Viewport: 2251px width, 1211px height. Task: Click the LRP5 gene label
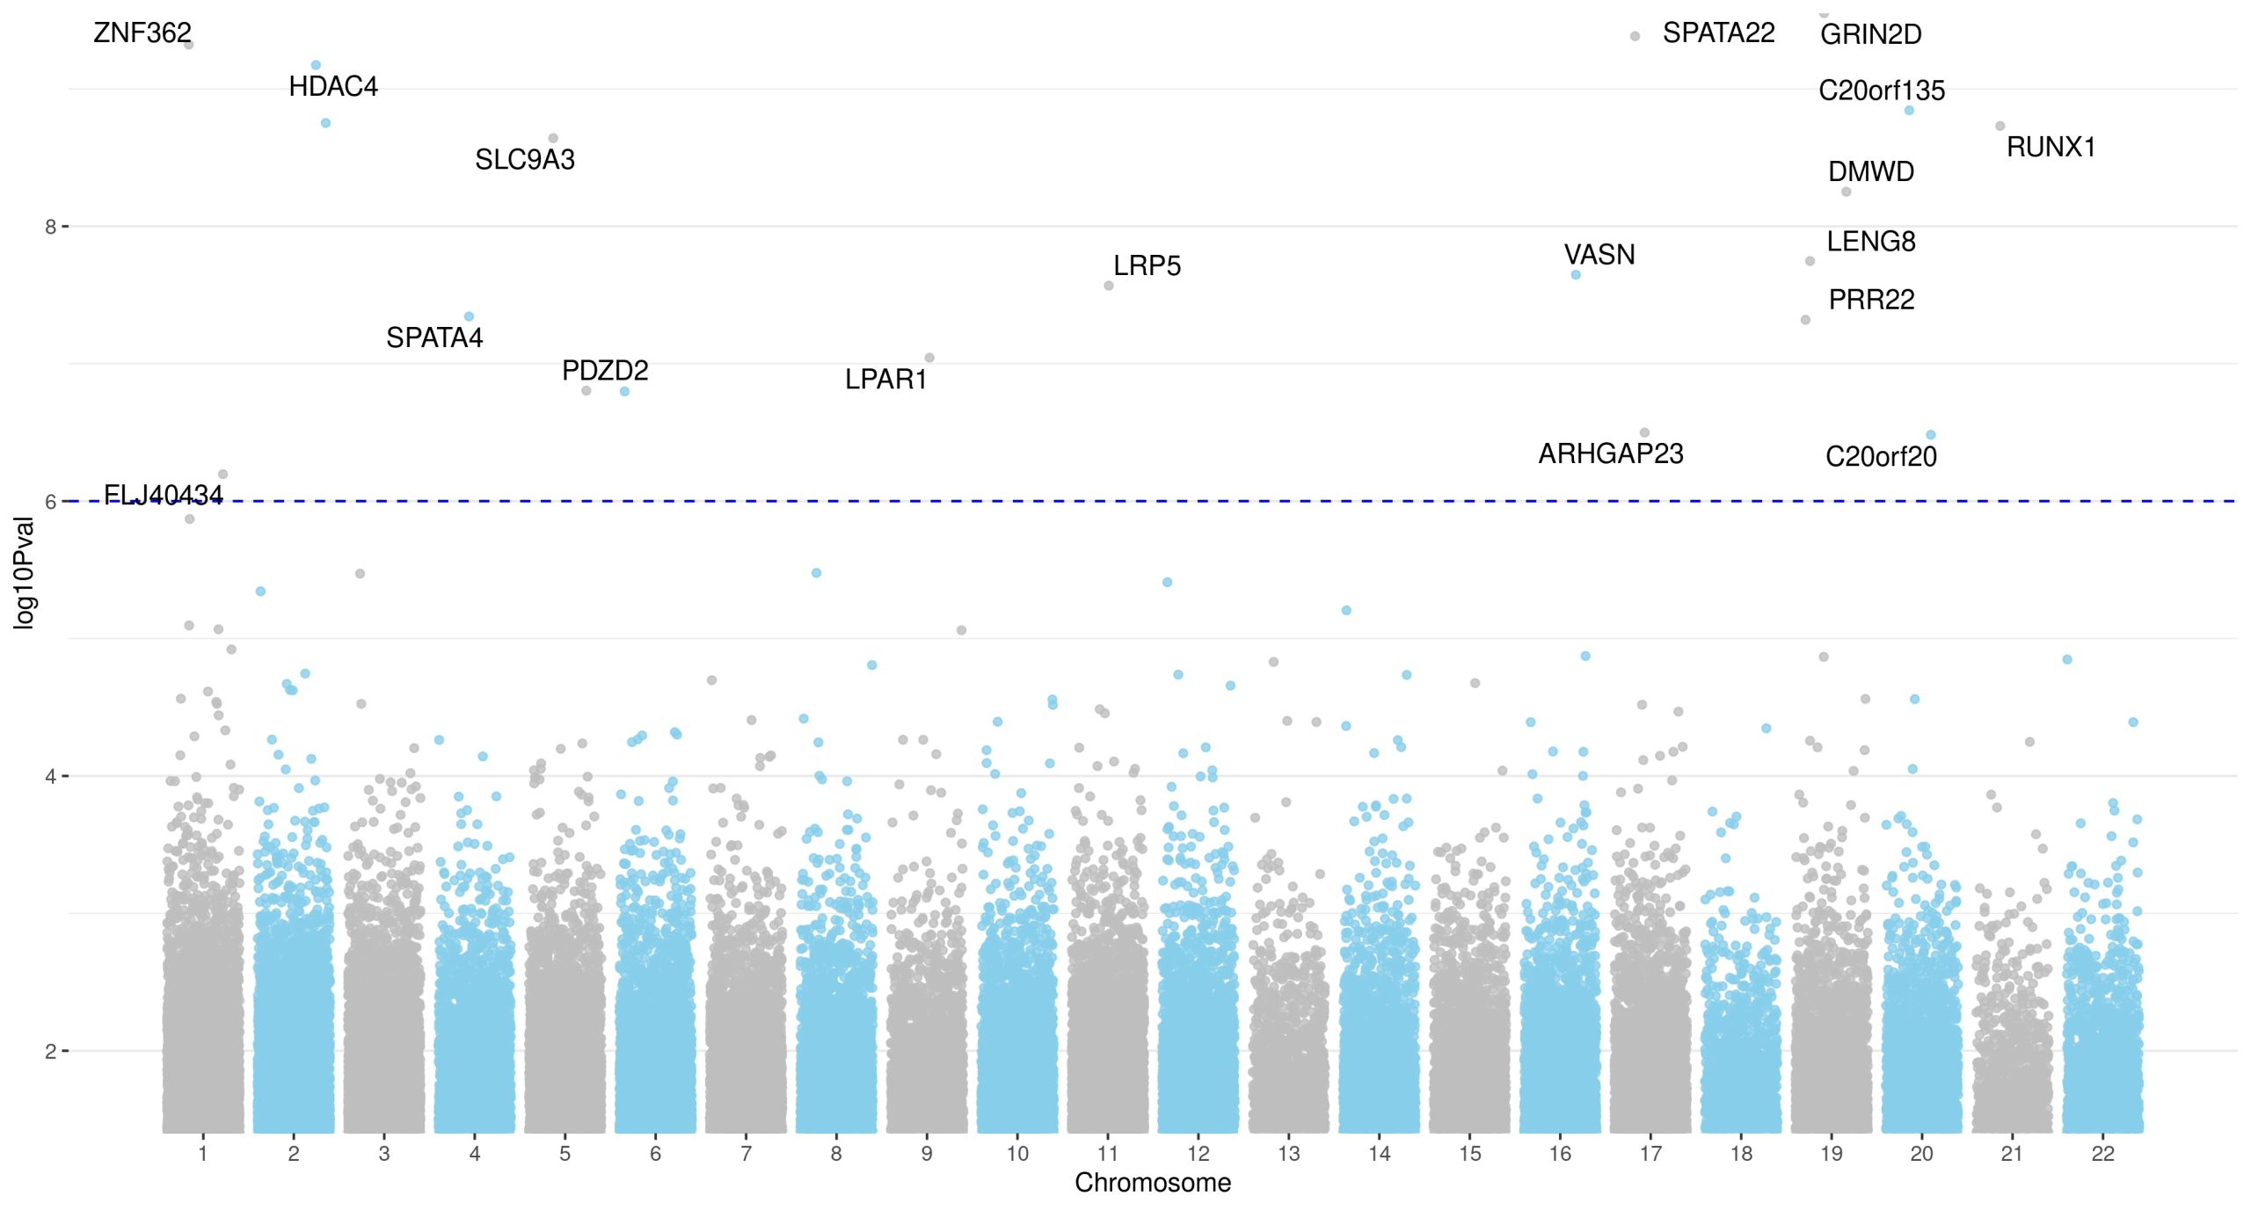pyautogui.click(x=1147, y=266)
